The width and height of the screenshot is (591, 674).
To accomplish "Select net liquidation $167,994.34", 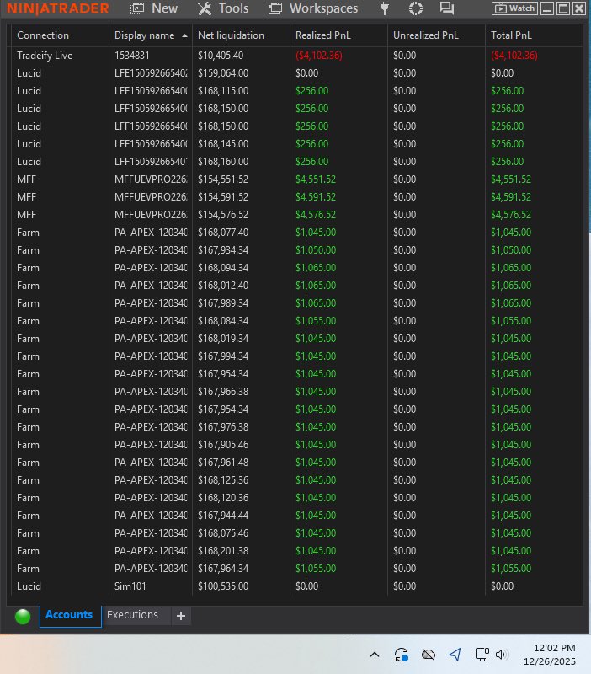I will point(223,356).
